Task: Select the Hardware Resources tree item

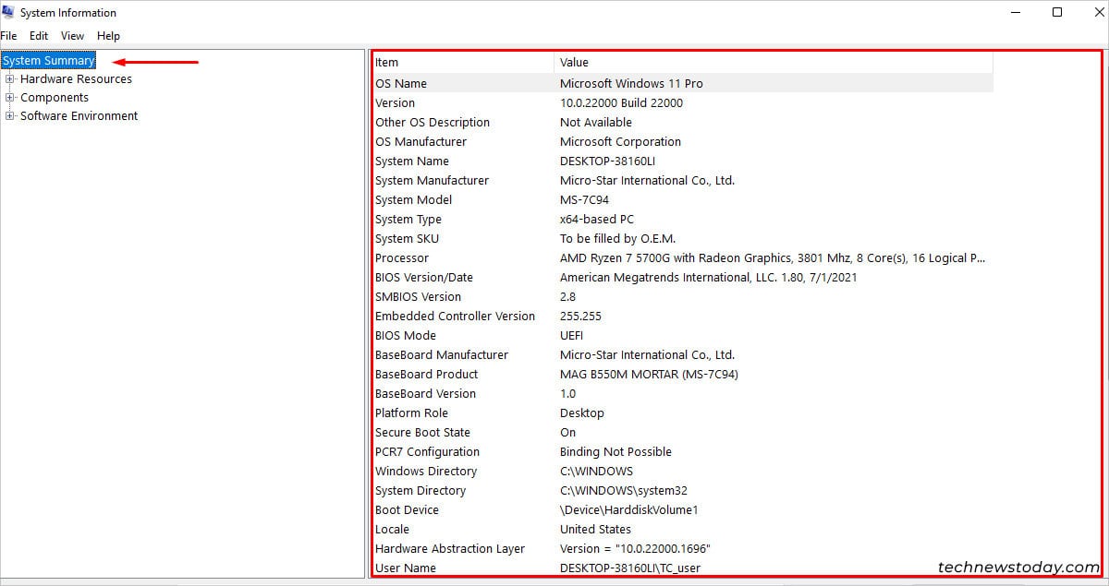Action: [x=76, y=79]
